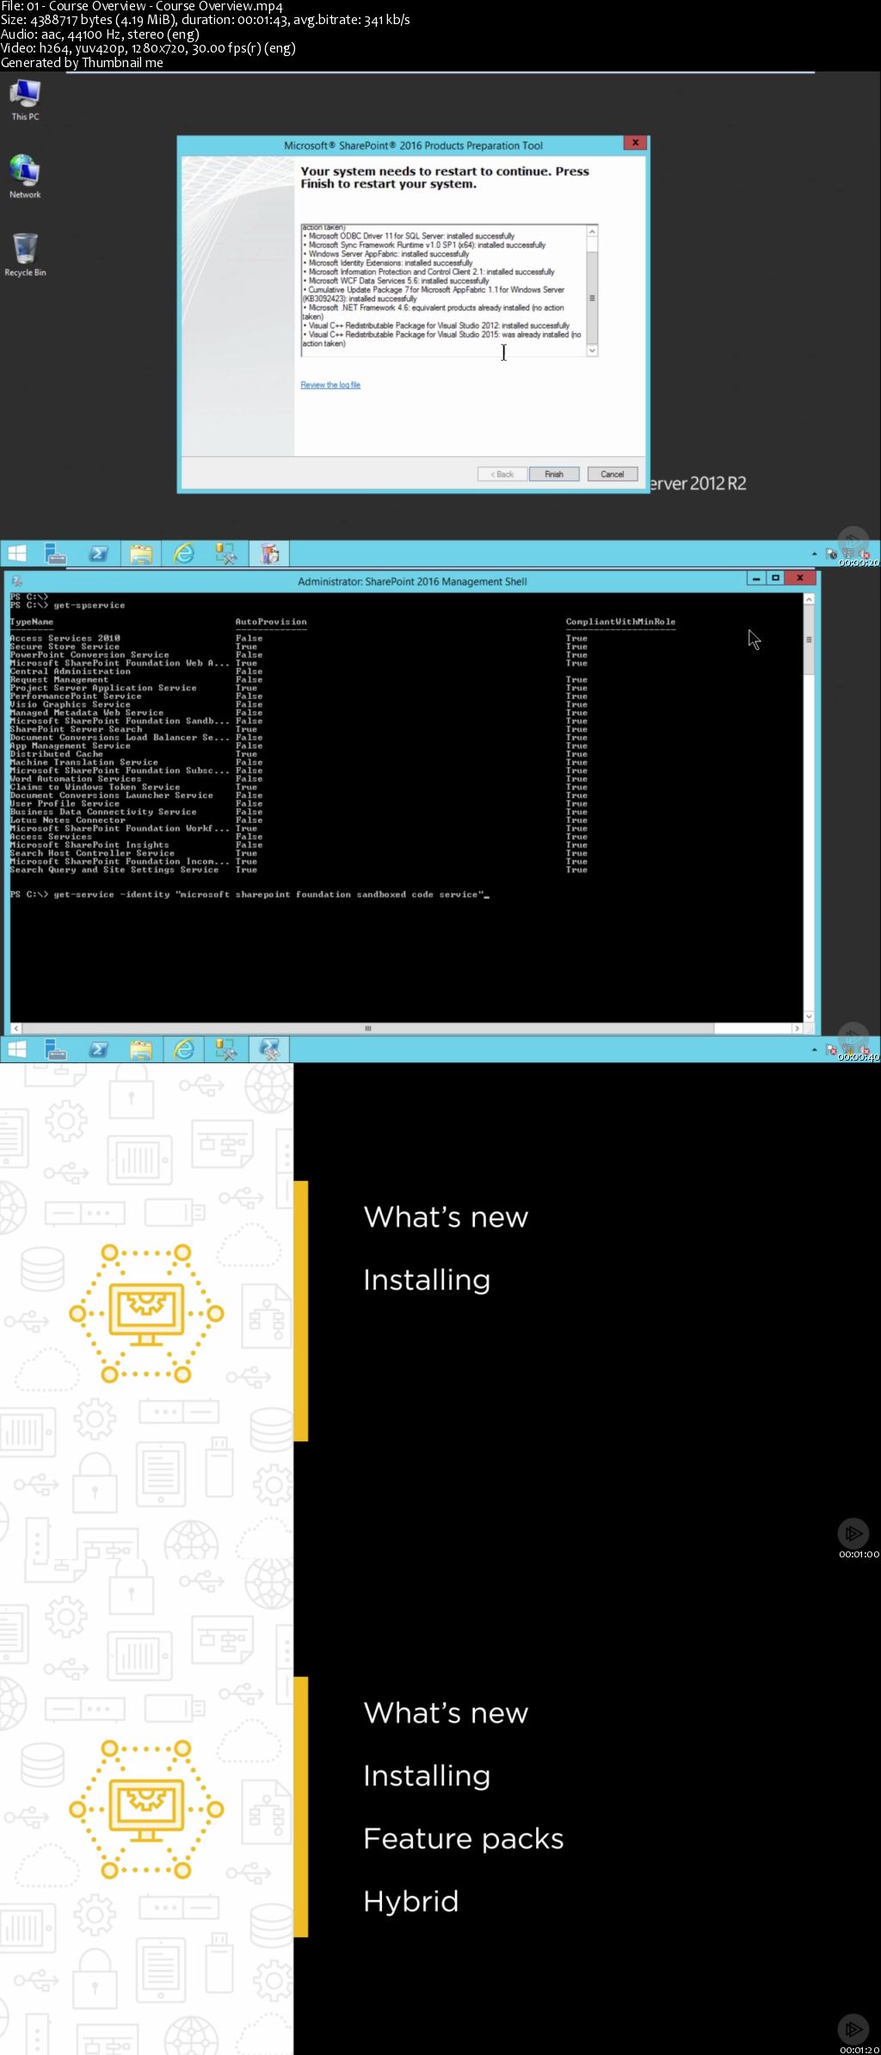Click Management Shell vertical scrollbar up arrow

tap(809, 599)
